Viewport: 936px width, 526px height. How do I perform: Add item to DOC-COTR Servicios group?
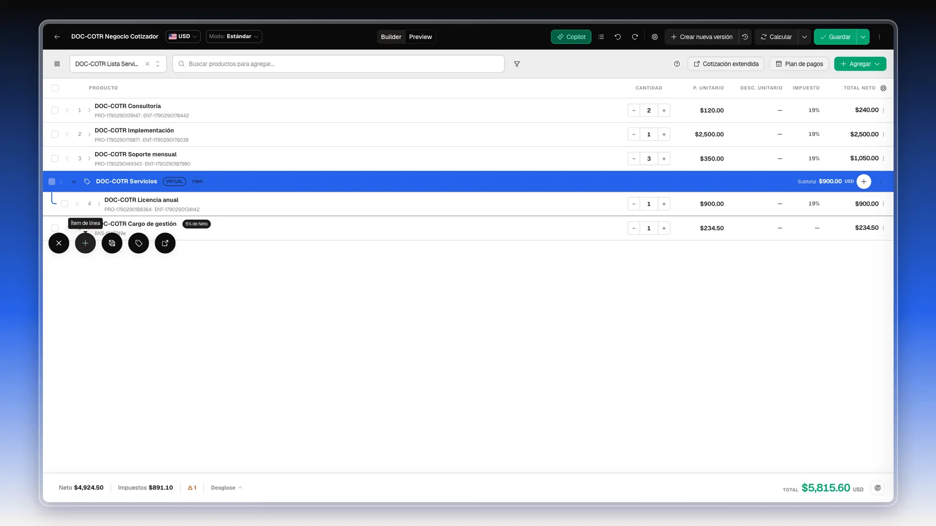tap(864, 182)
